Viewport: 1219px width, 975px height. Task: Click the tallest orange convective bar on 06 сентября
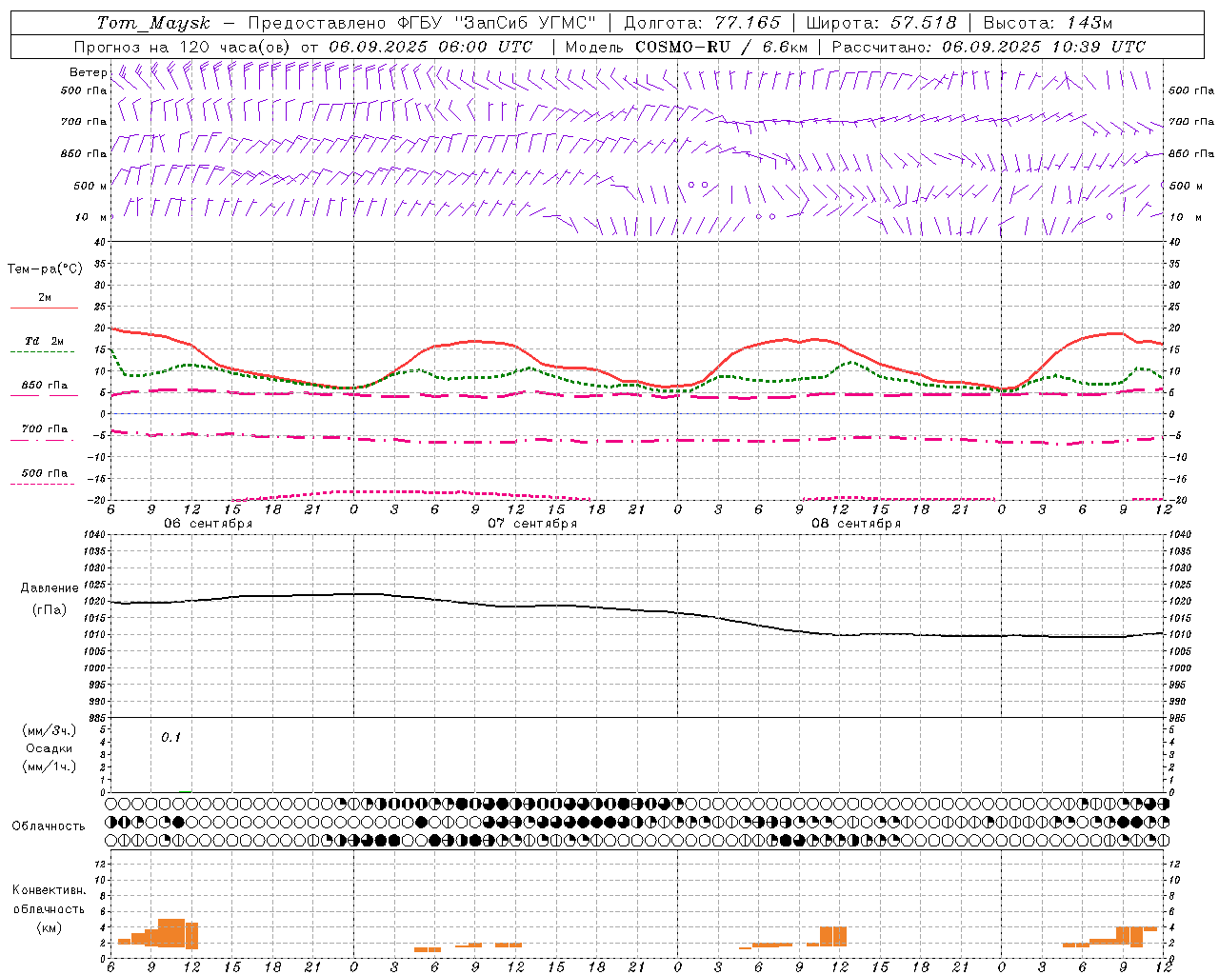171,932
